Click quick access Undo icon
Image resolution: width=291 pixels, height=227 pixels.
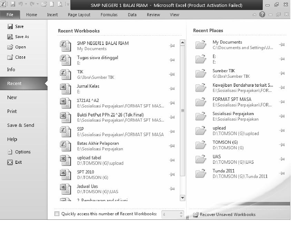[21, 4]
